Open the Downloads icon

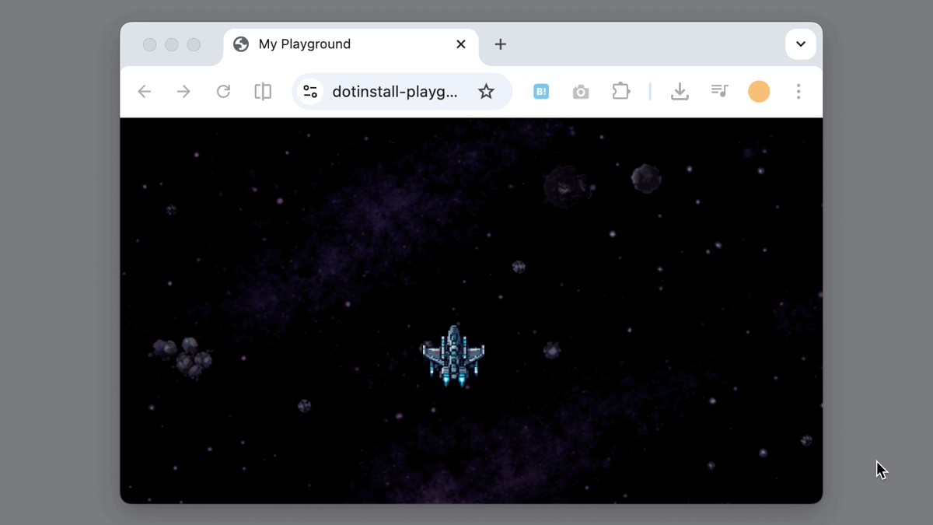(680, 91)
